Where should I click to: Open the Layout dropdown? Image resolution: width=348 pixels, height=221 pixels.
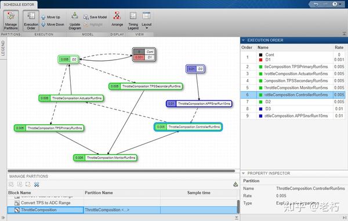tap(147, 21)
